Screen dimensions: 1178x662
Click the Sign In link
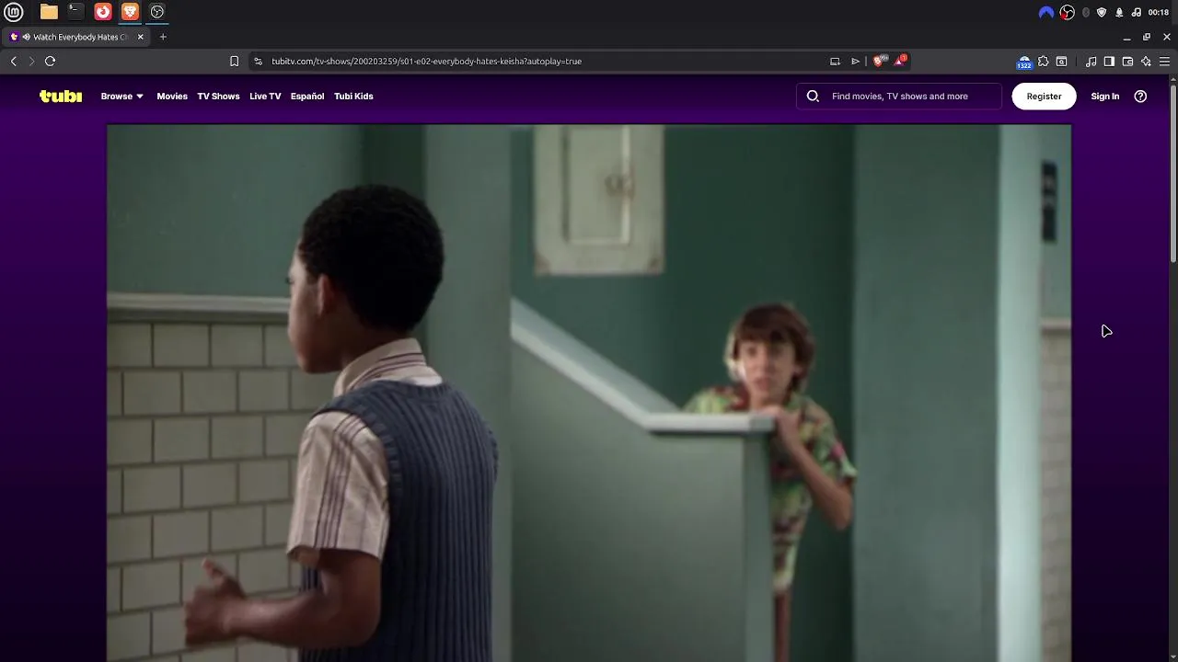pos(1105,96)
